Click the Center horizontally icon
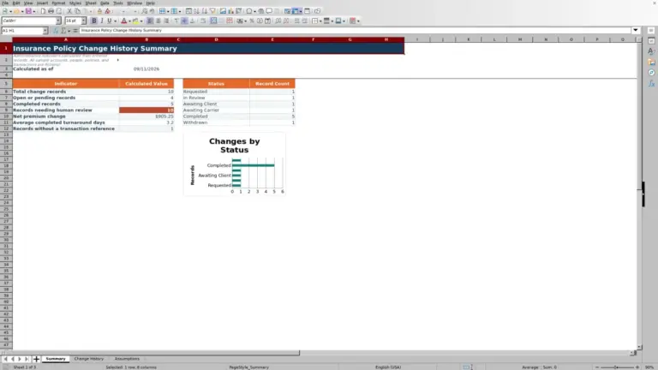The height and width of the screenshot is (370, 658). [159, 21]
